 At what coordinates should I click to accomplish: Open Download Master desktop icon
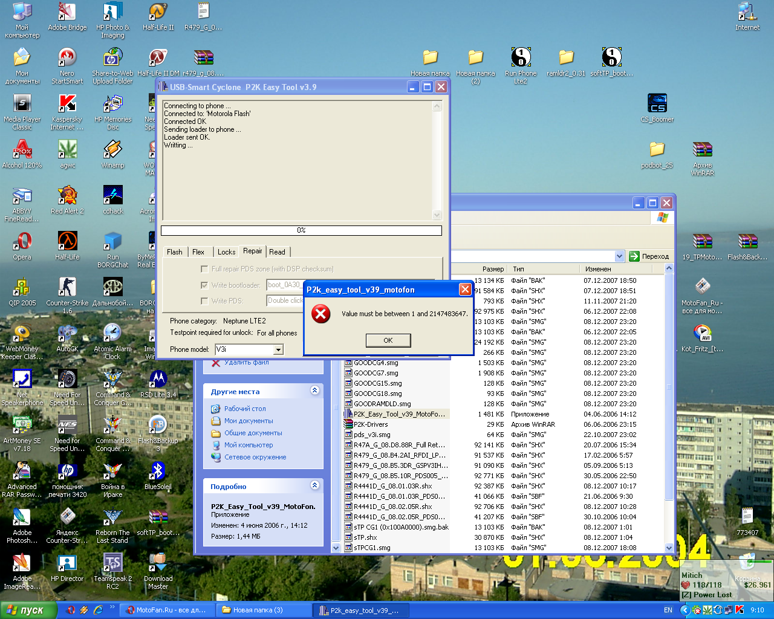(158, 571)
